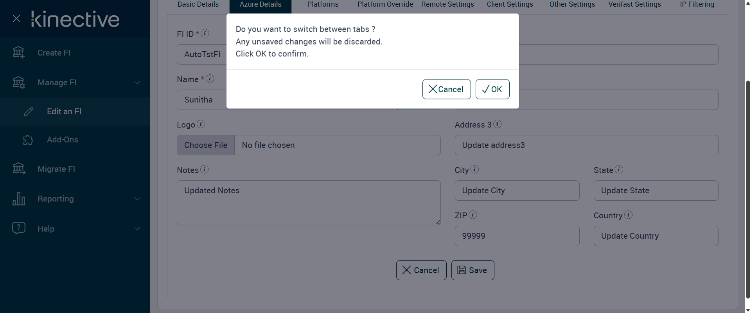The width and height of the screenshot is (751, 313).
Task: Click info icon beside Country label
Action: pos(628,215)
